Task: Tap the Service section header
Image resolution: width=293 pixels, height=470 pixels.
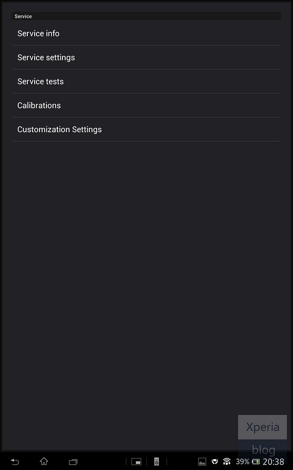Action: [23, 17]
